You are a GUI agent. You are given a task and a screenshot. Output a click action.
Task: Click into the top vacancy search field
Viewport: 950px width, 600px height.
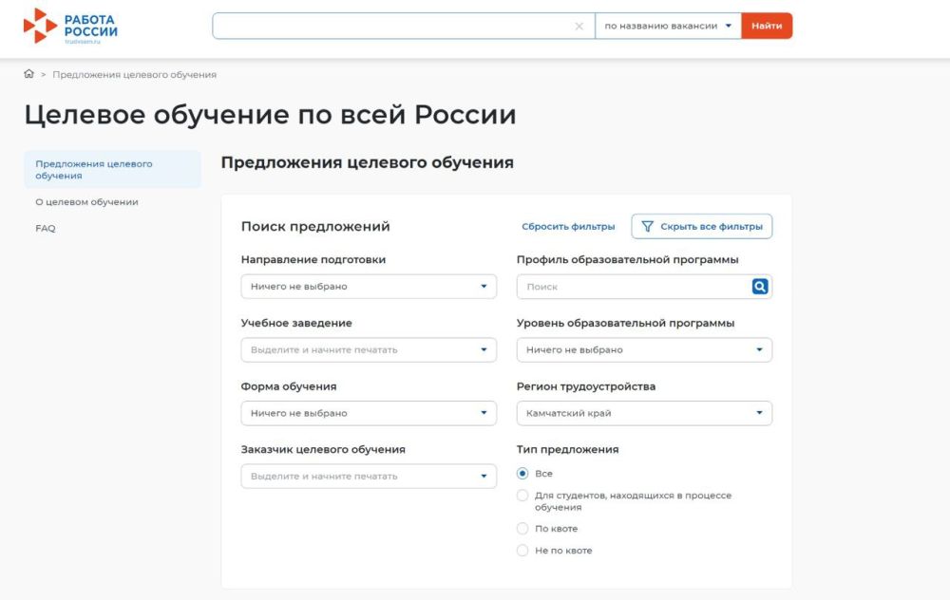point(394,27)
